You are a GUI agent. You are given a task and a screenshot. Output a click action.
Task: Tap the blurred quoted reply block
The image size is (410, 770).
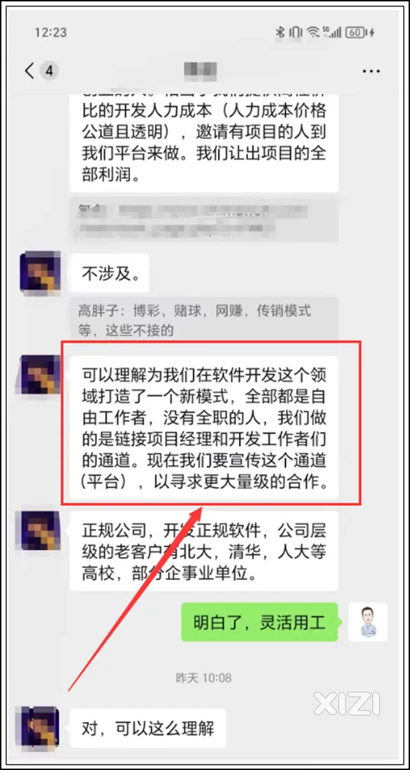pyautogui.click(x=204, y=220)
